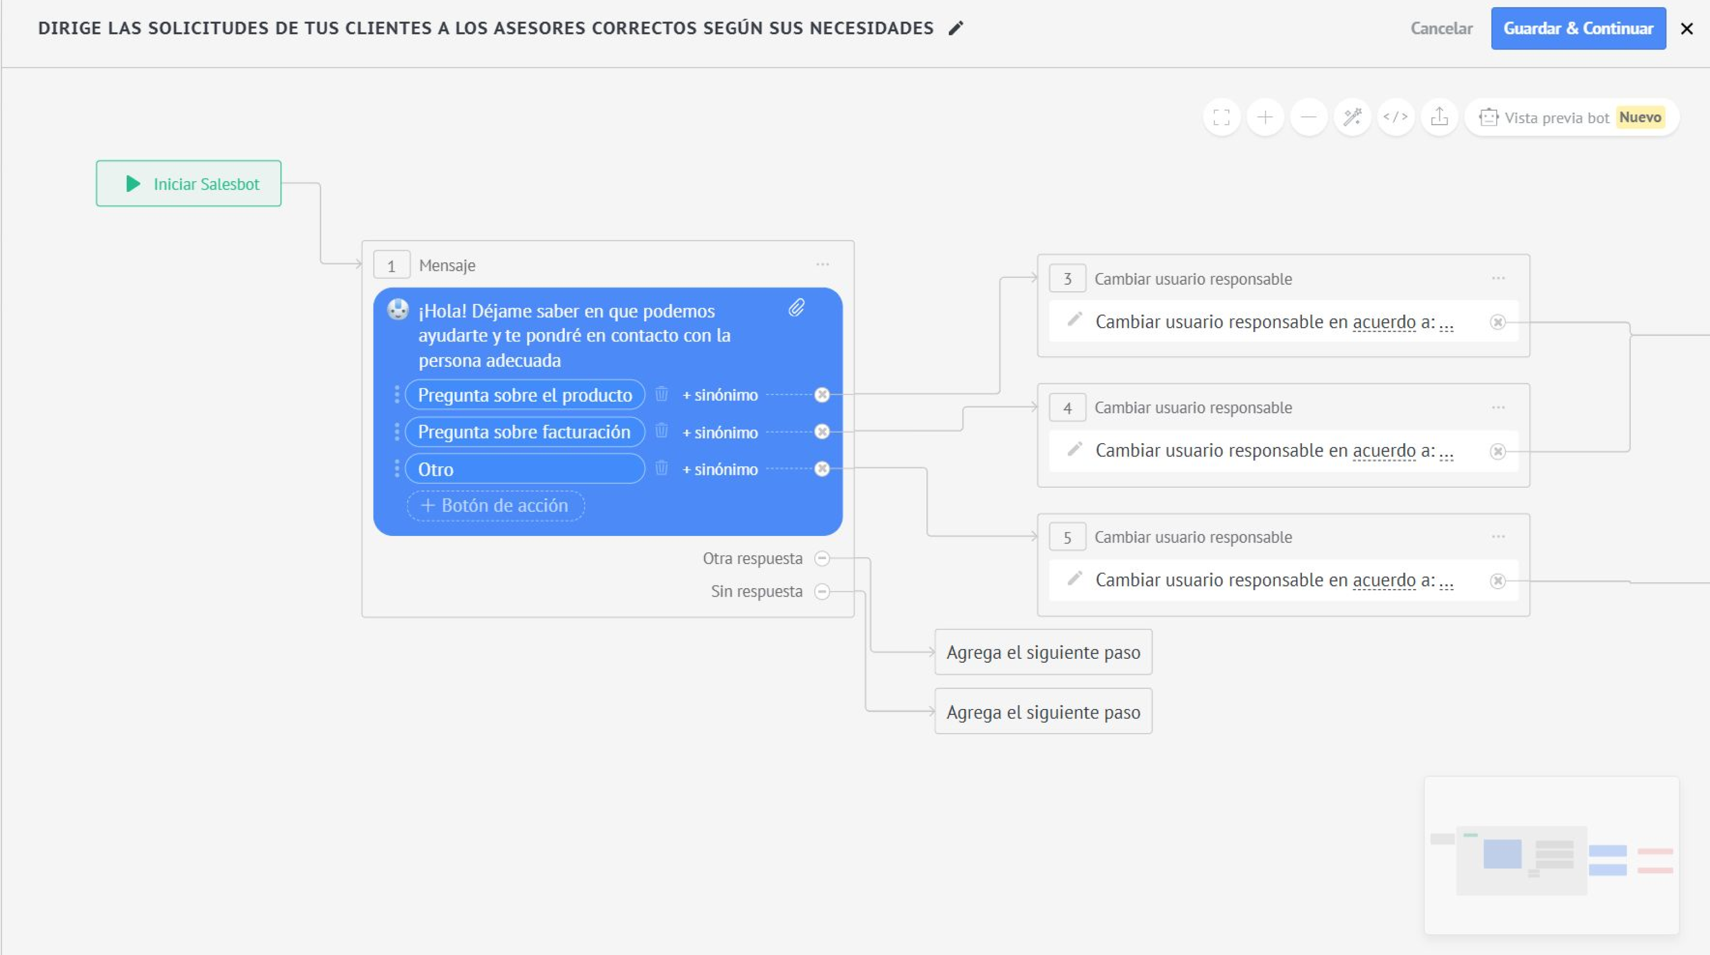The width and height of the screenshot is (1710, 955).
Task: Remove connection from 'Otro' button
Action: [822, 469]
